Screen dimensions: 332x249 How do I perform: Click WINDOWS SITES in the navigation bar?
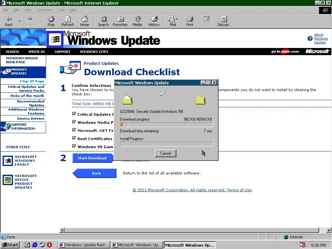point(94,52)
